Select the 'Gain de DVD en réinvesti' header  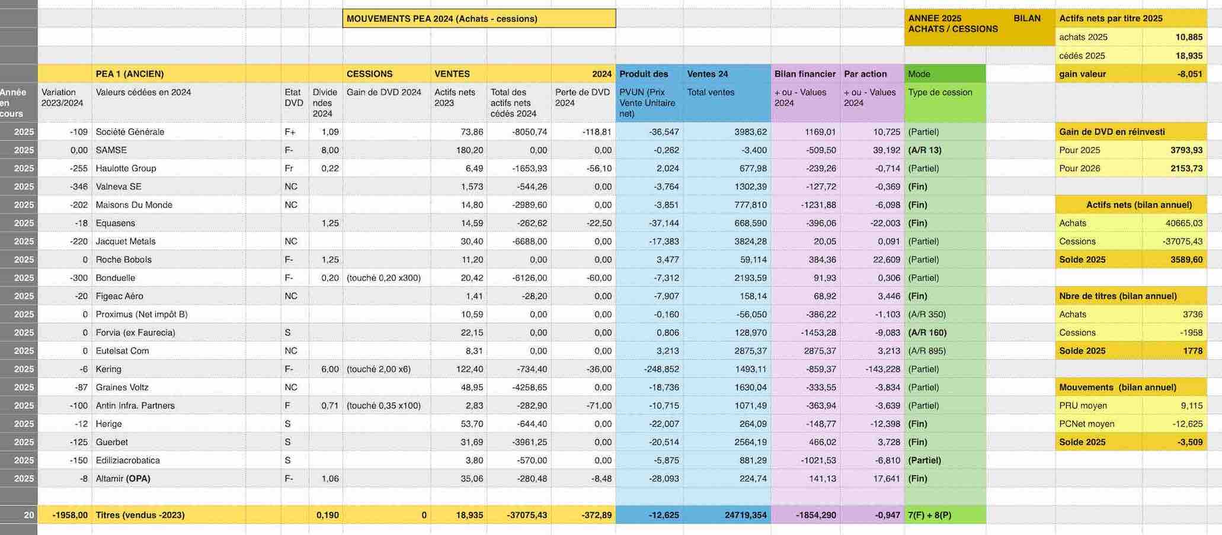(x=1131, y=132)
